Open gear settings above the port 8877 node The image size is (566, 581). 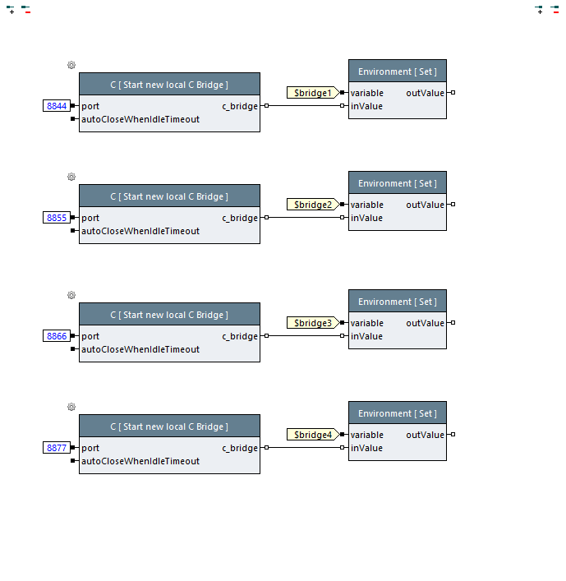[x=71, y=407]
